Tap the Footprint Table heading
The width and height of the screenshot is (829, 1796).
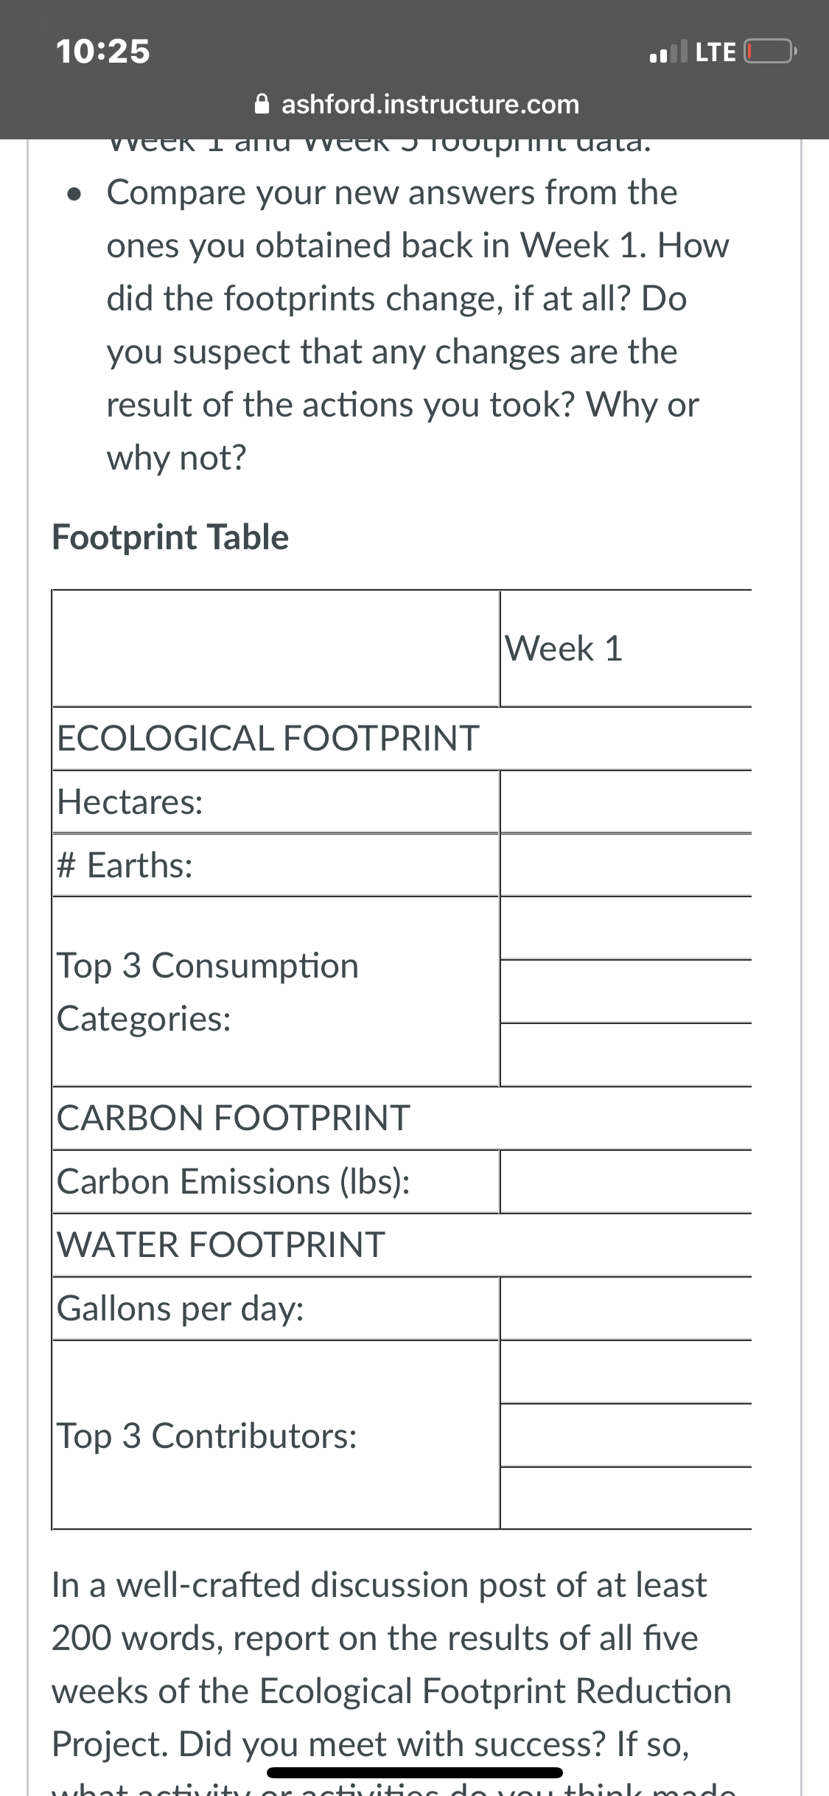(170, 537)
